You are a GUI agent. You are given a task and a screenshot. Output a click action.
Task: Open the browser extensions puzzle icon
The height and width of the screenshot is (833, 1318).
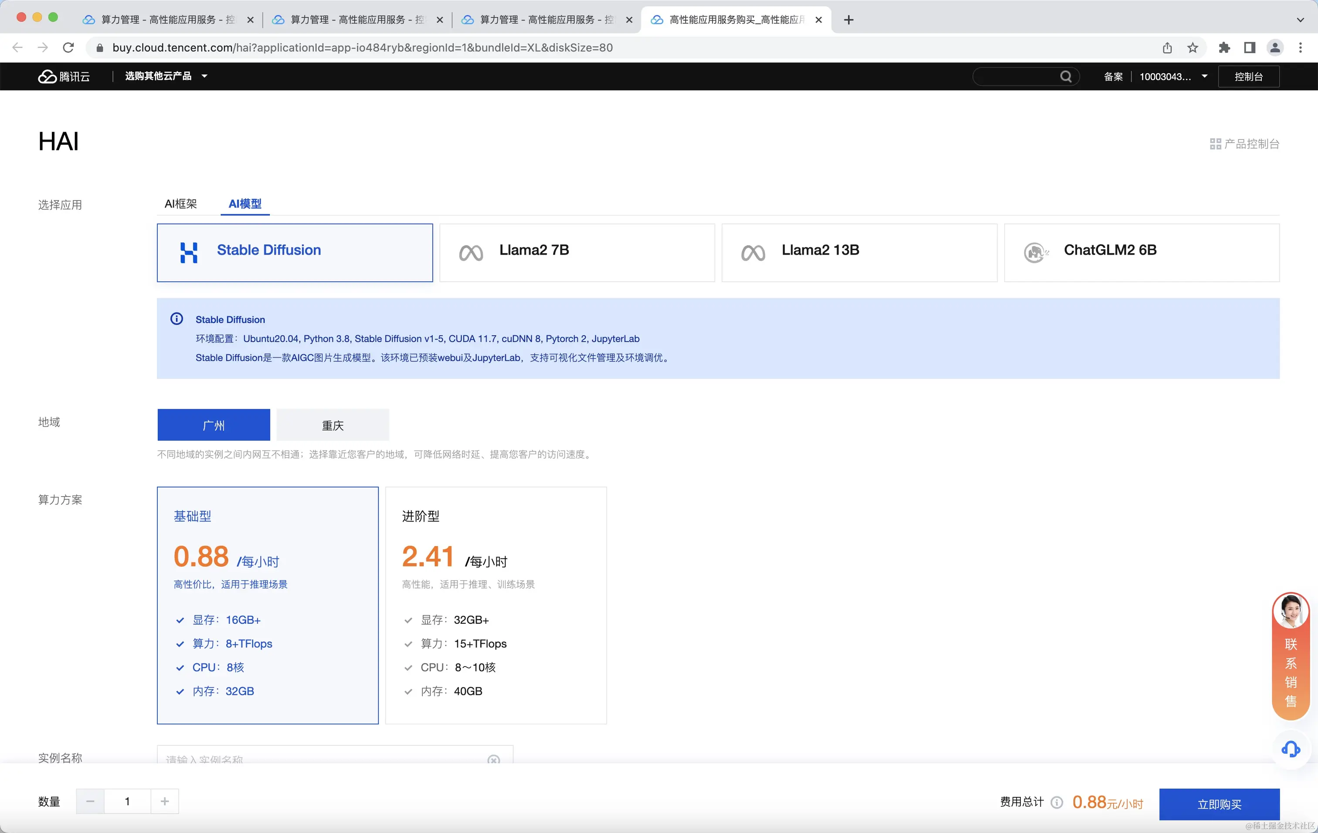click(x=1224, y=48)
